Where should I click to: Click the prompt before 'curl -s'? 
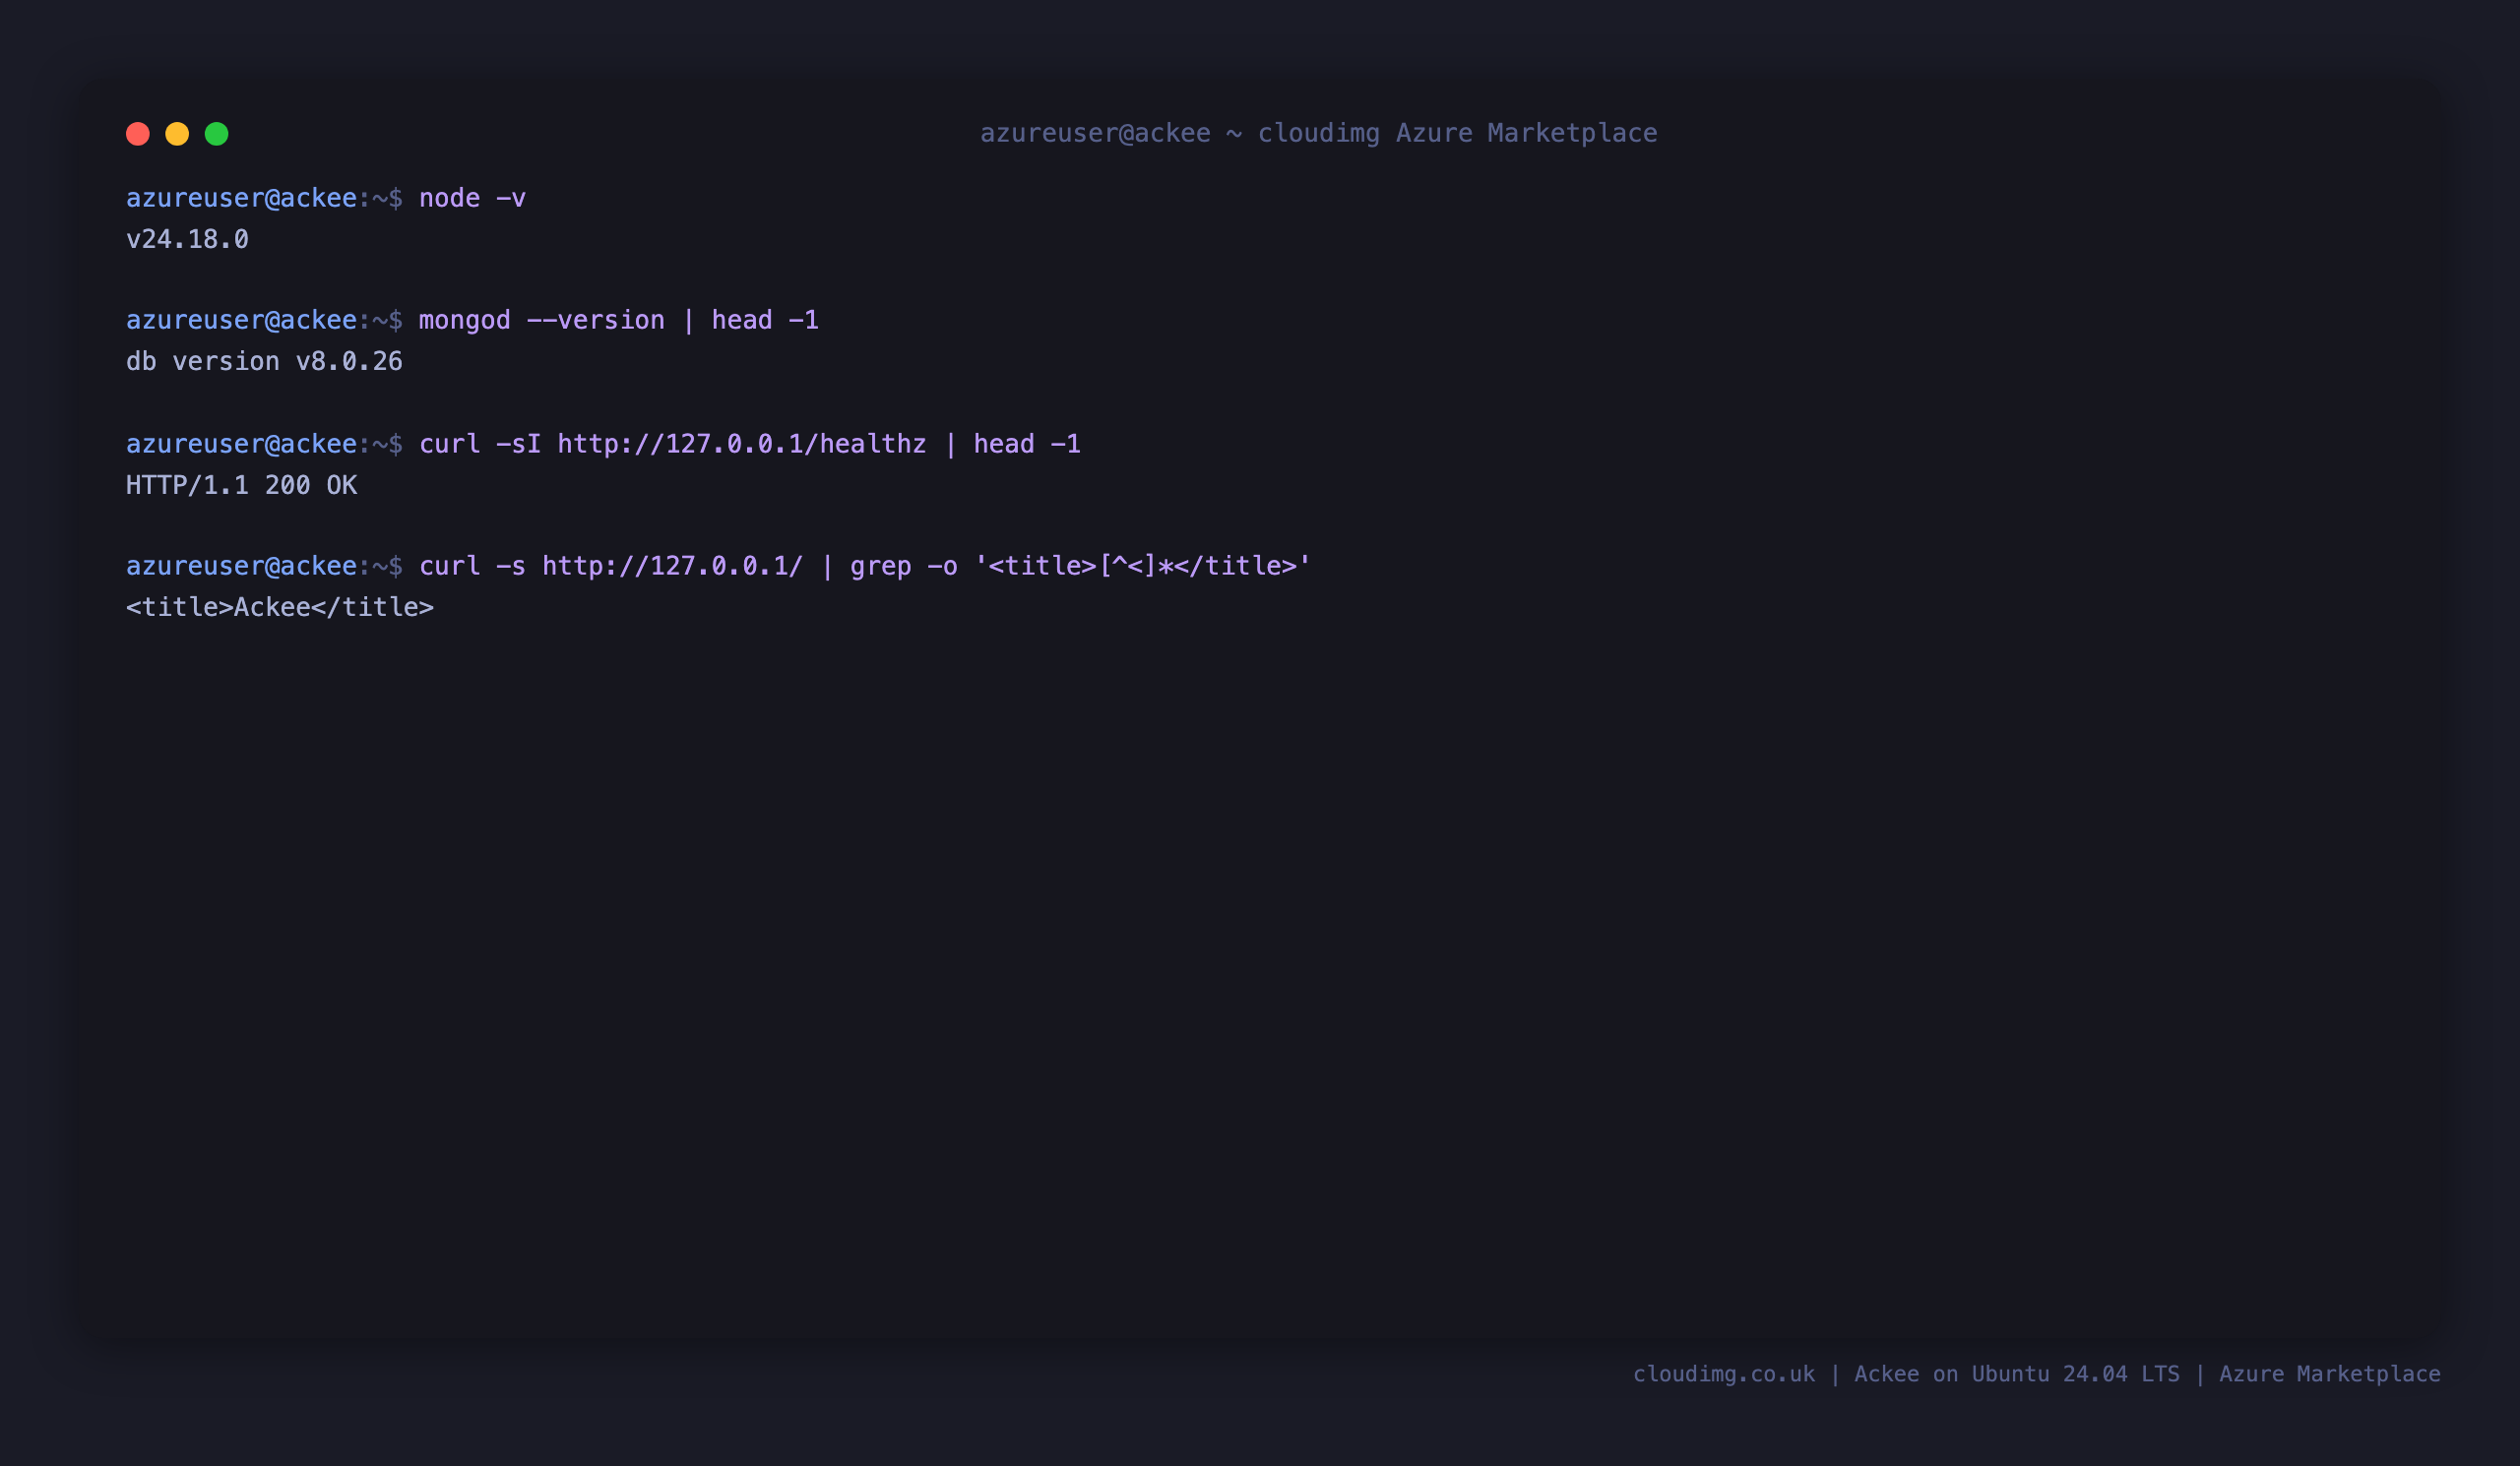(x=264, y=566)
